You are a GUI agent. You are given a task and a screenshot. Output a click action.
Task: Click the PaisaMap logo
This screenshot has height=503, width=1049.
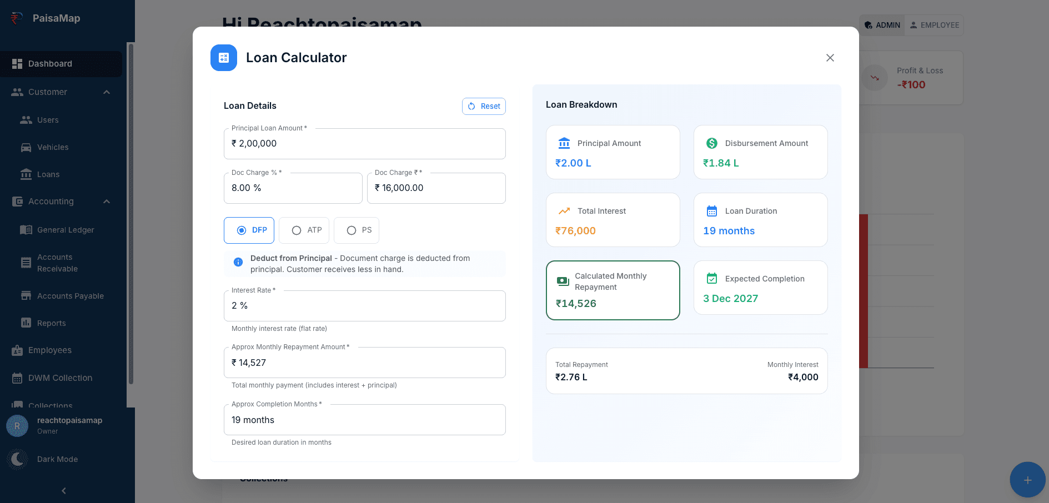(17, 18)
